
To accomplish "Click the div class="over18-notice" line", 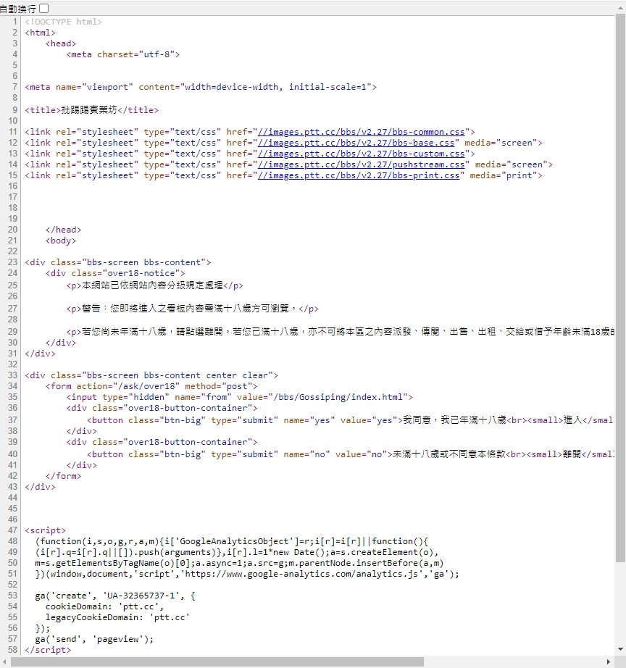I will [x=115, y=273].
